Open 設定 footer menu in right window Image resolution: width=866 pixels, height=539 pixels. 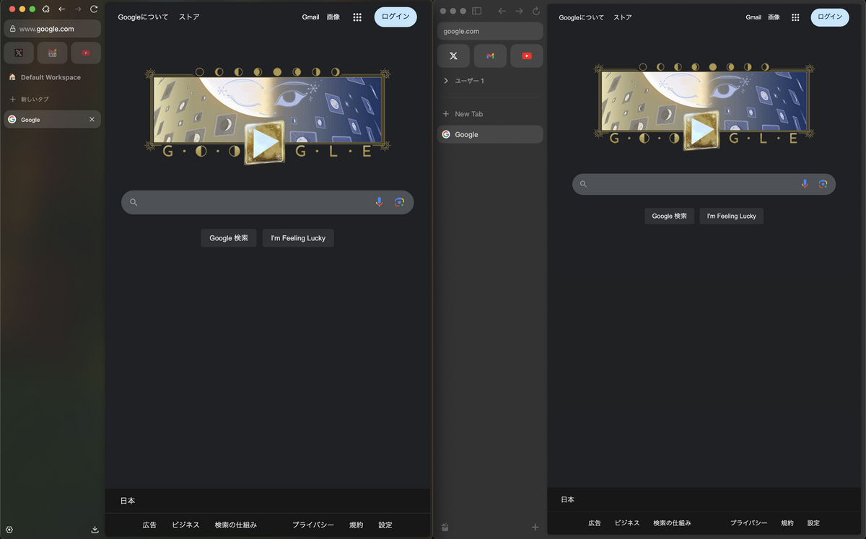click(813, 523)
